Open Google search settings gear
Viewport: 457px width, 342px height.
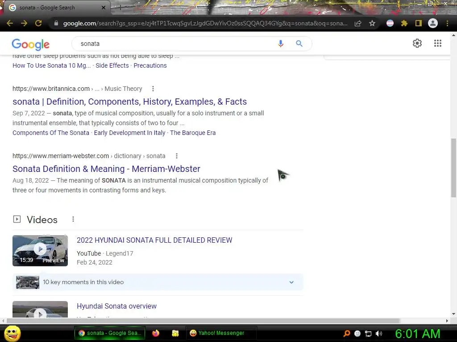click(x=417, y=43)
